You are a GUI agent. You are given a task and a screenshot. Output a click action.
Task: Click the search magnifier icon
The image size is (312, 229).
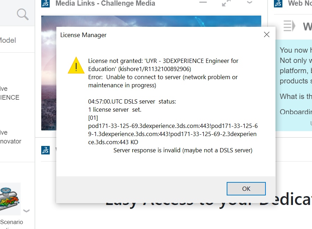(x=23, y=14)
